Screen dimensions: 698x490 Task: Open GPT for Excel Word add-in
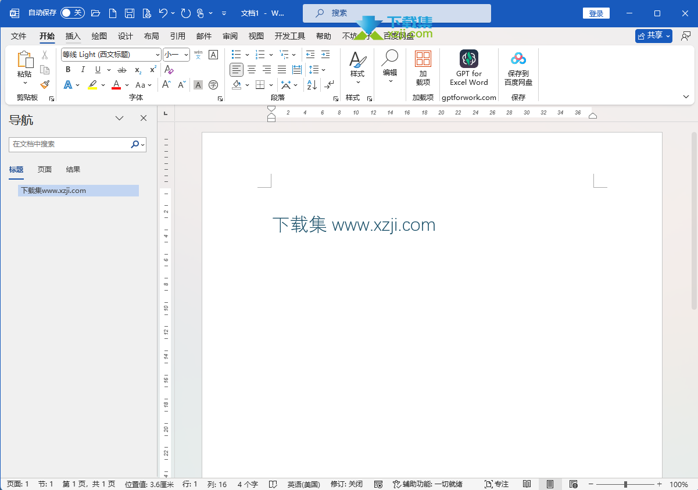[469, 68]
